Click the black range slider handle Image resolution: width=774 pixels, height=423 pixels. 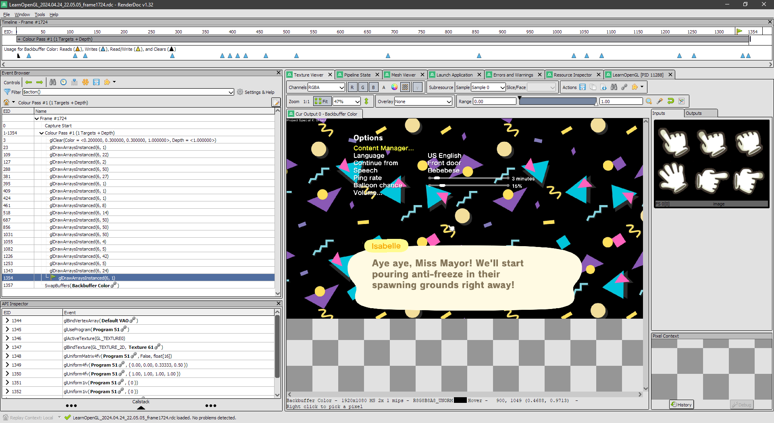(x=520, y=98)
